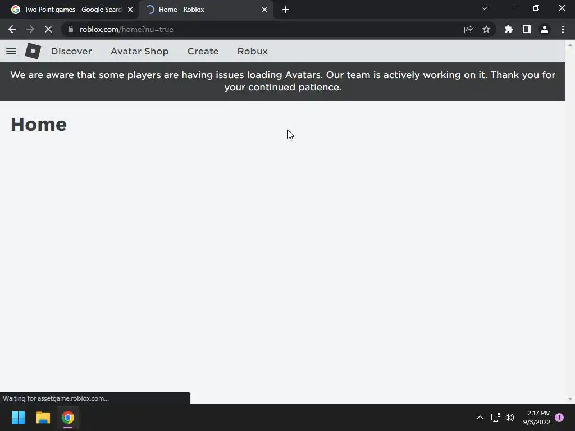Open the Discover page
575x431 pixels.
71,51
